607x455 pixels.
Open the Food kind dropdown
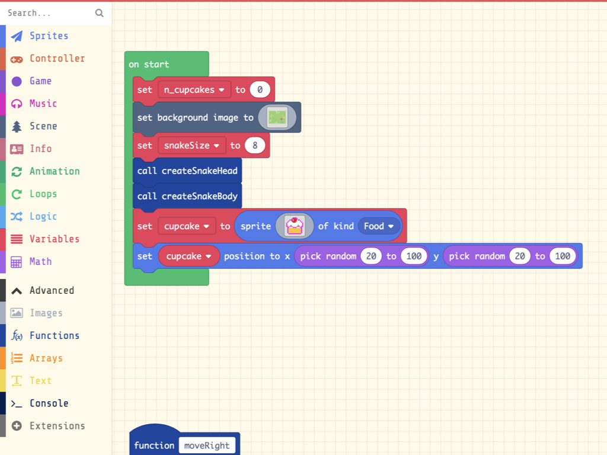pyautogui.click(x=379, y=226)
